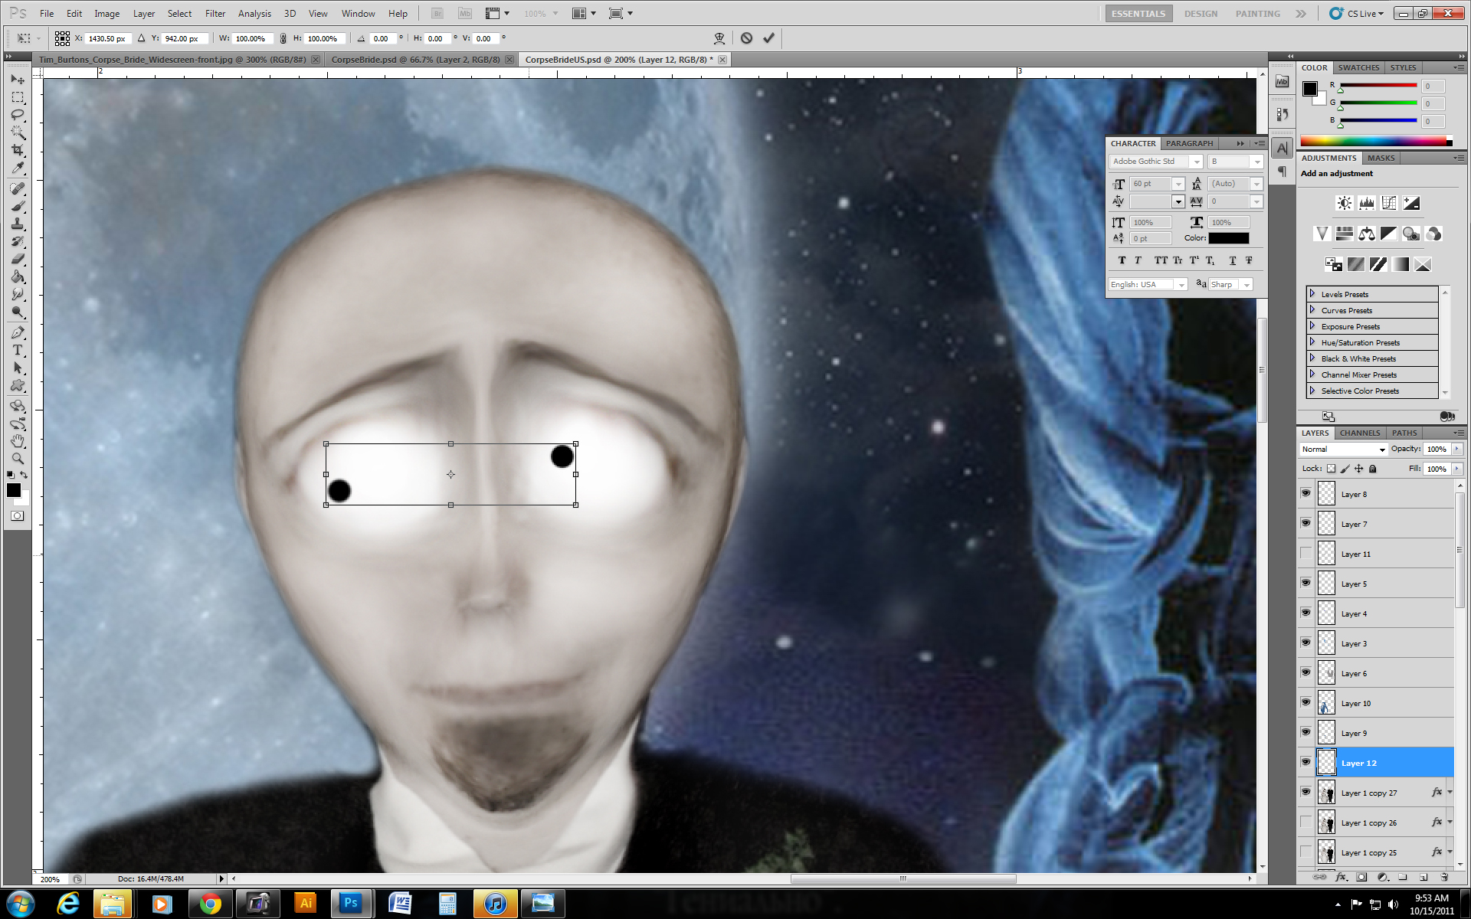Add a Color Balance adjustment

coord(1366,234)
